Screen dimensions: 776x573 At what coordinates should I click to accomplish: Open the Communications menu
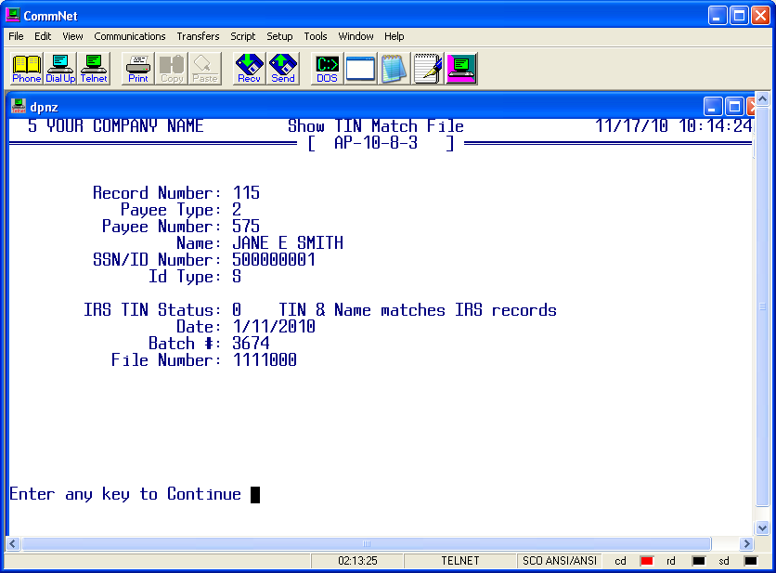click(x=130, y=36)
